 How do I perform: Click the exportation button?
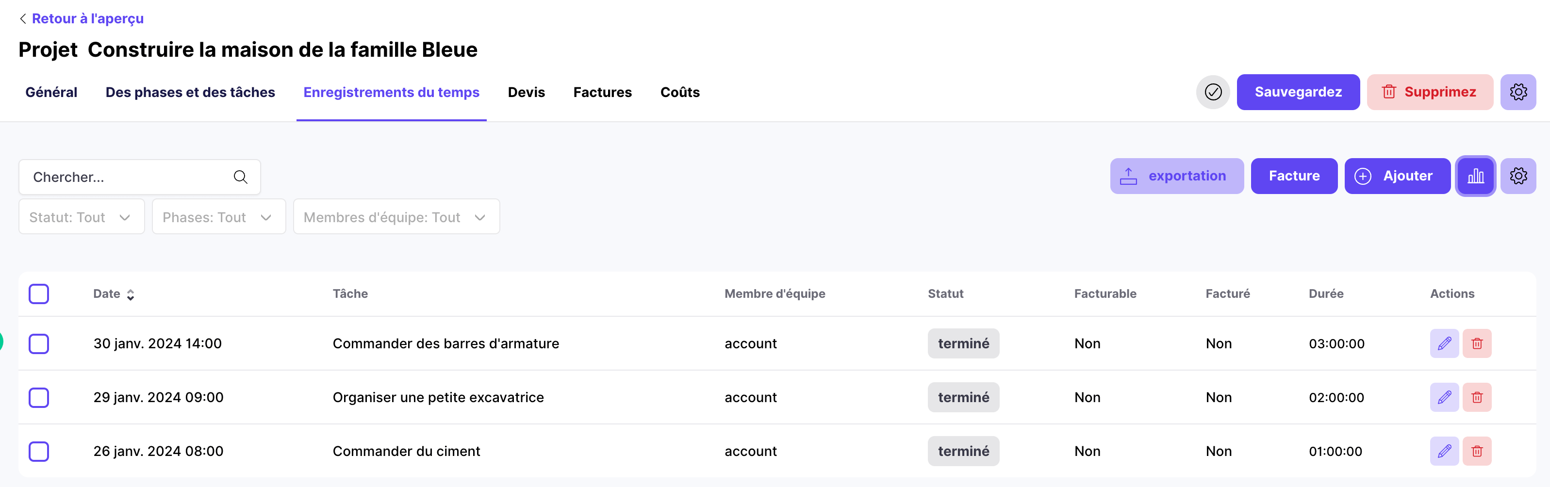[1176, 176]
